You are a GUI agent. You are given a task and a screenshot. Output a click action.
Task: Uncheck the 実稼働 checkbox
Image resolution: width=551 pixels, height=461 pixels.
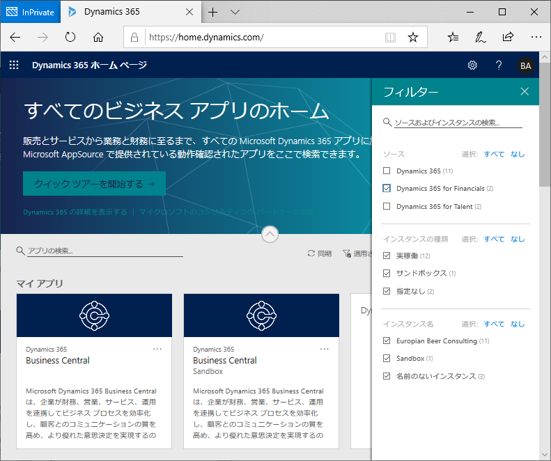[387, 256]
